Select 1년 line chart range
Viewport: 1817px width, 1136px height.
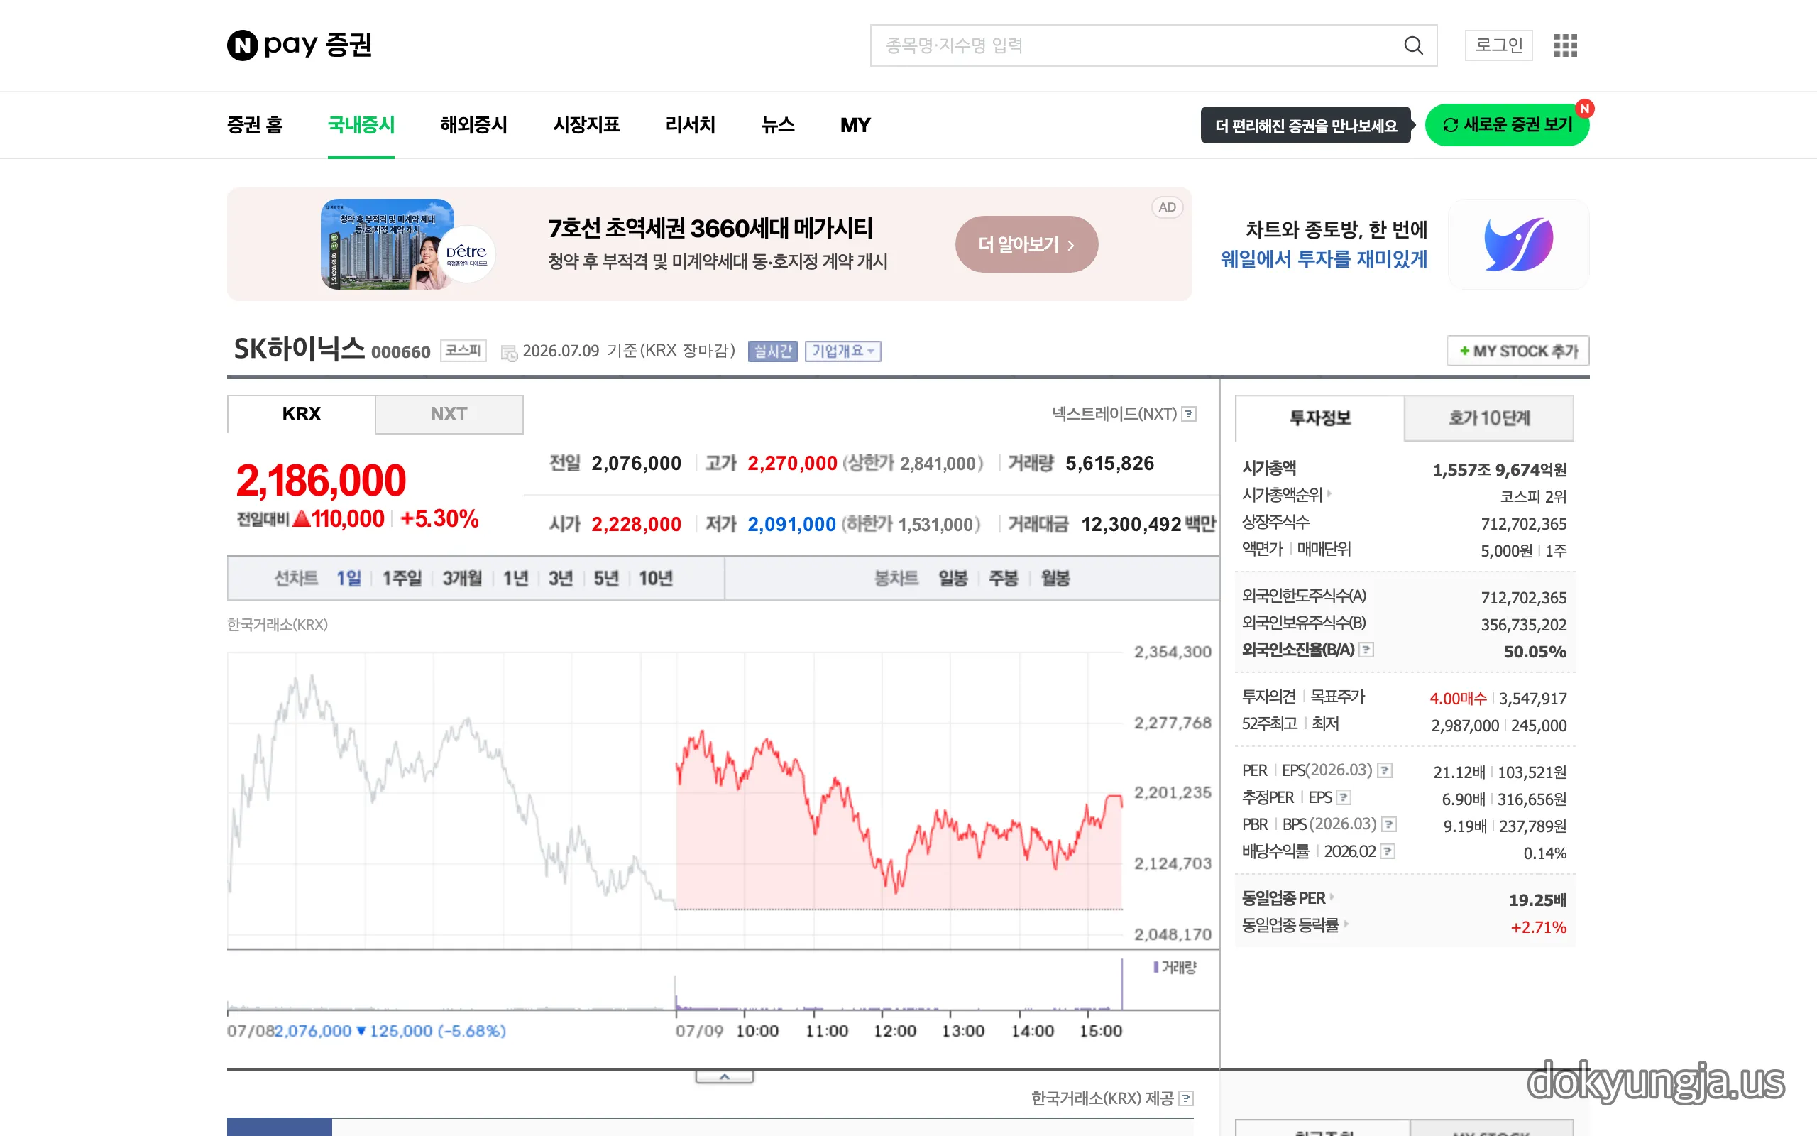point(516,579)
